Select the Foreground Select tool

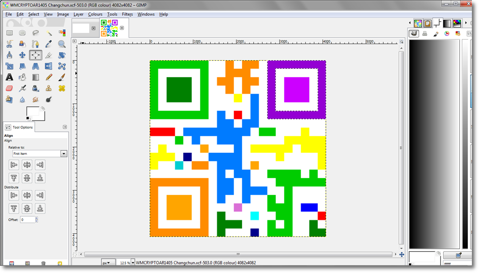[22, 44]
